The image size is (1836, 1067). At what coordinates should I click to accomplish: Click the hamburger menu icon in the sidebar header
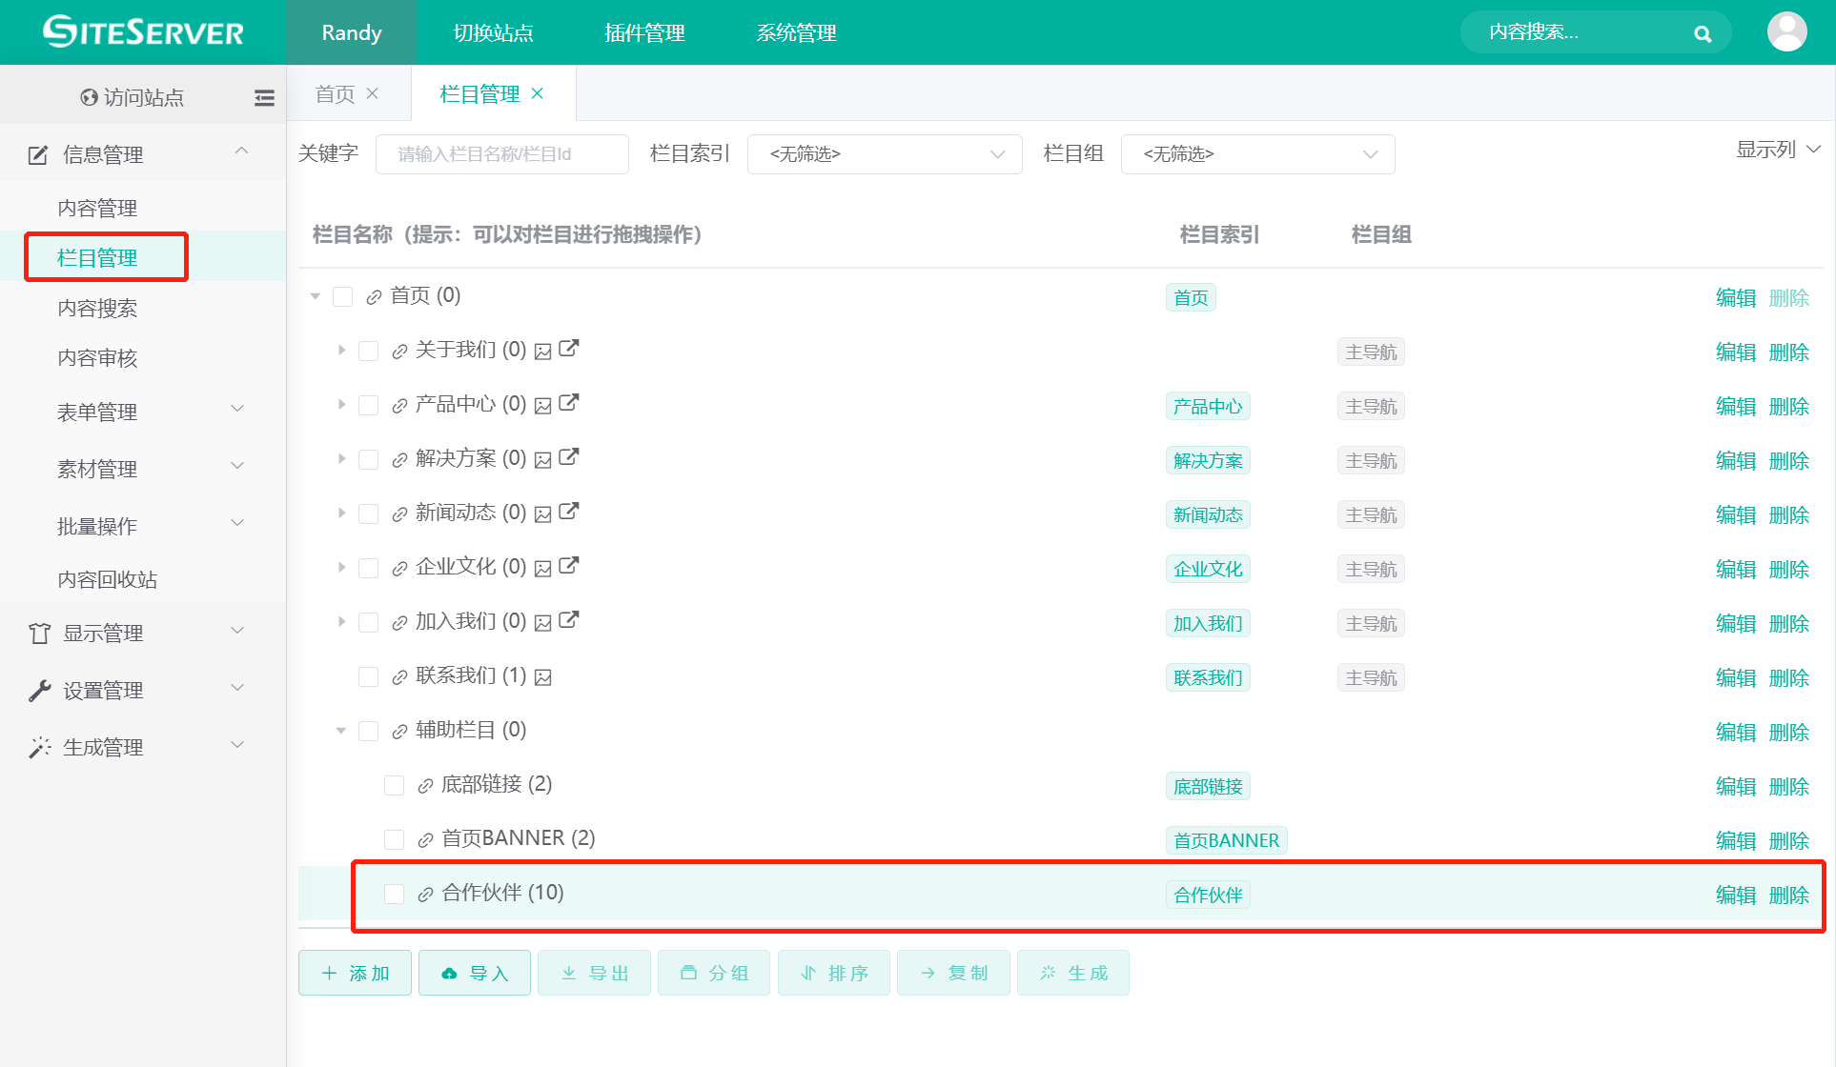264,96
